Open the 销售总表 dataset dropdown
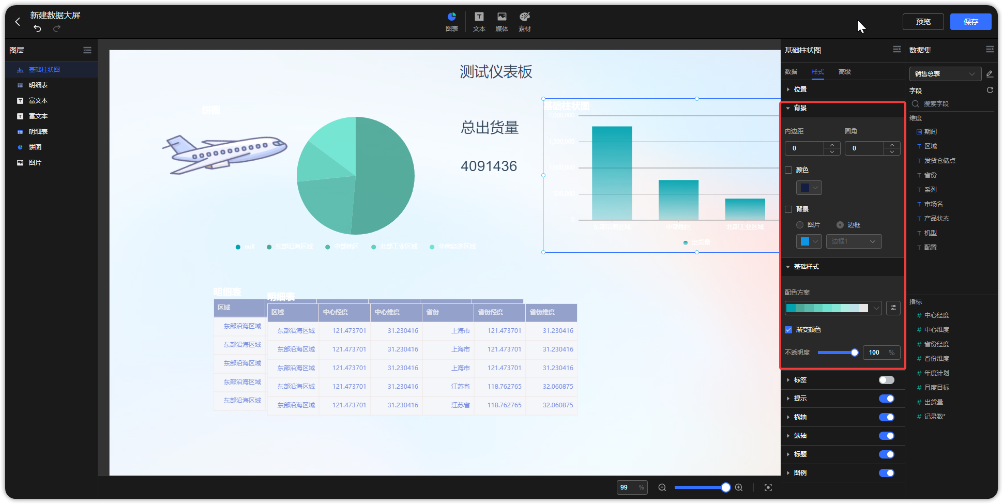Screen dimensions: 1003x504 (945, 74)
